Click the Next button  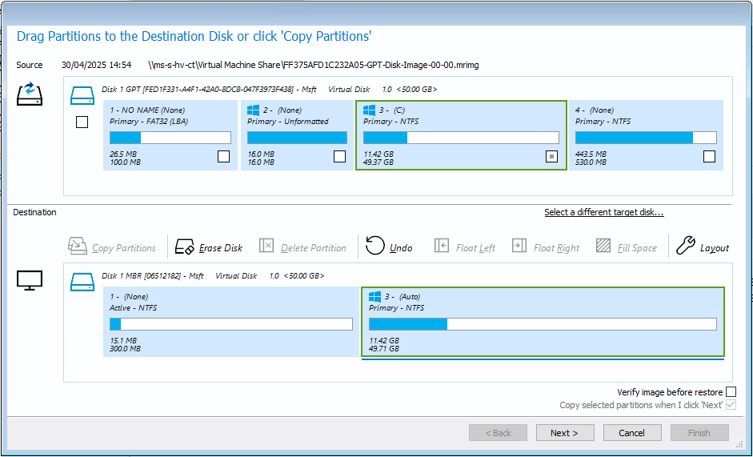click(565, 433)
